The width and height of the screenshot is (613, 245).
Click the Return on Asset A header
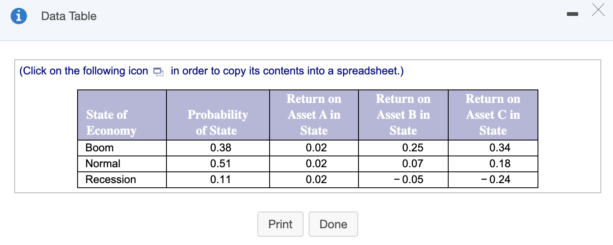point(314,115)
